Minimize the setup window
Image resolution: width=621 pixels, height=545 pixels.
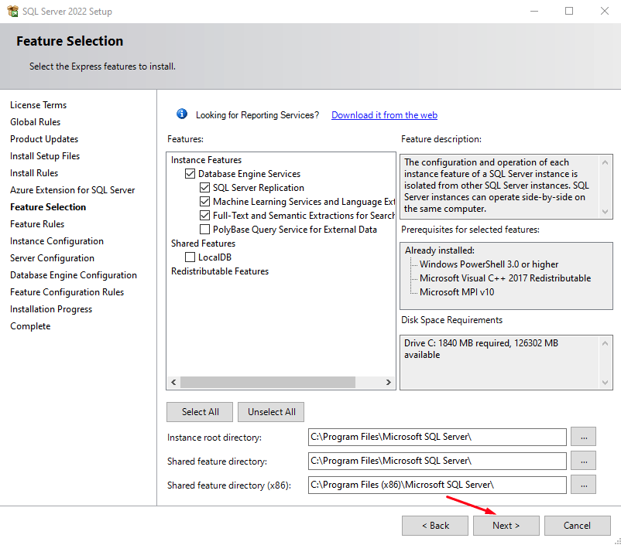pyautogui.click(x=534, y=11)
